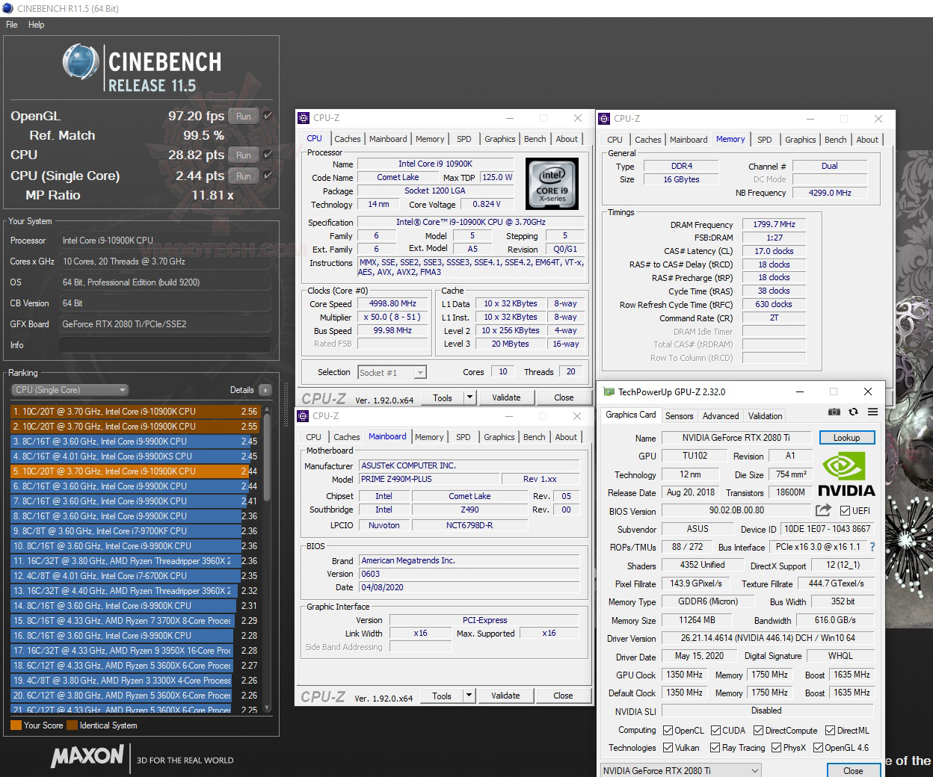Run the OpenGL benchmark in Cinebench
This screenshot has height=777, width=933.
pos(242,116)
